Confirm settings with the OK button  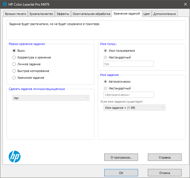tap(121, 173)
